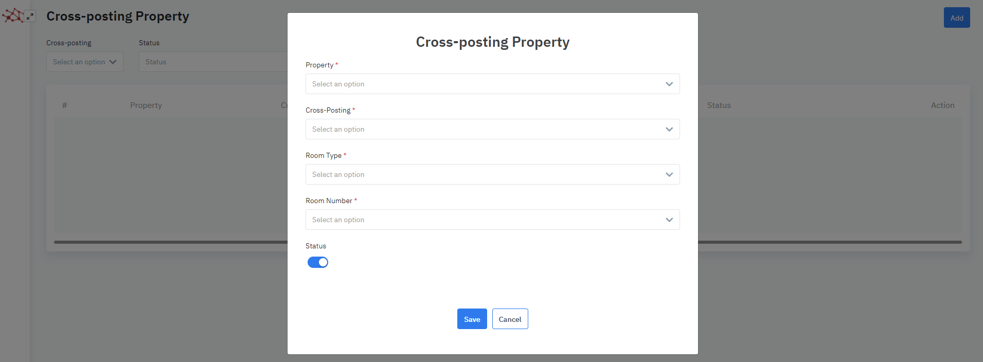The height and width of the screenshot is (362, 983).
Task: Click the Status column header in table
Action: tap(719, 105)
